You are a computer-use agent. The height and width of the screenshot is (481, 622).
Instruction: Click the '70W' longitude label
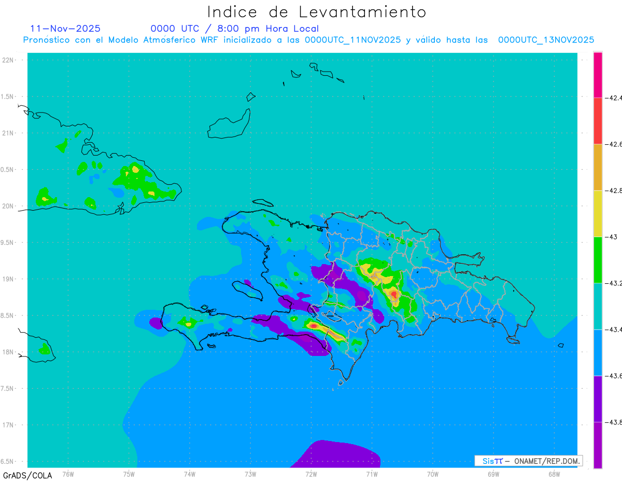coord(432,474)
